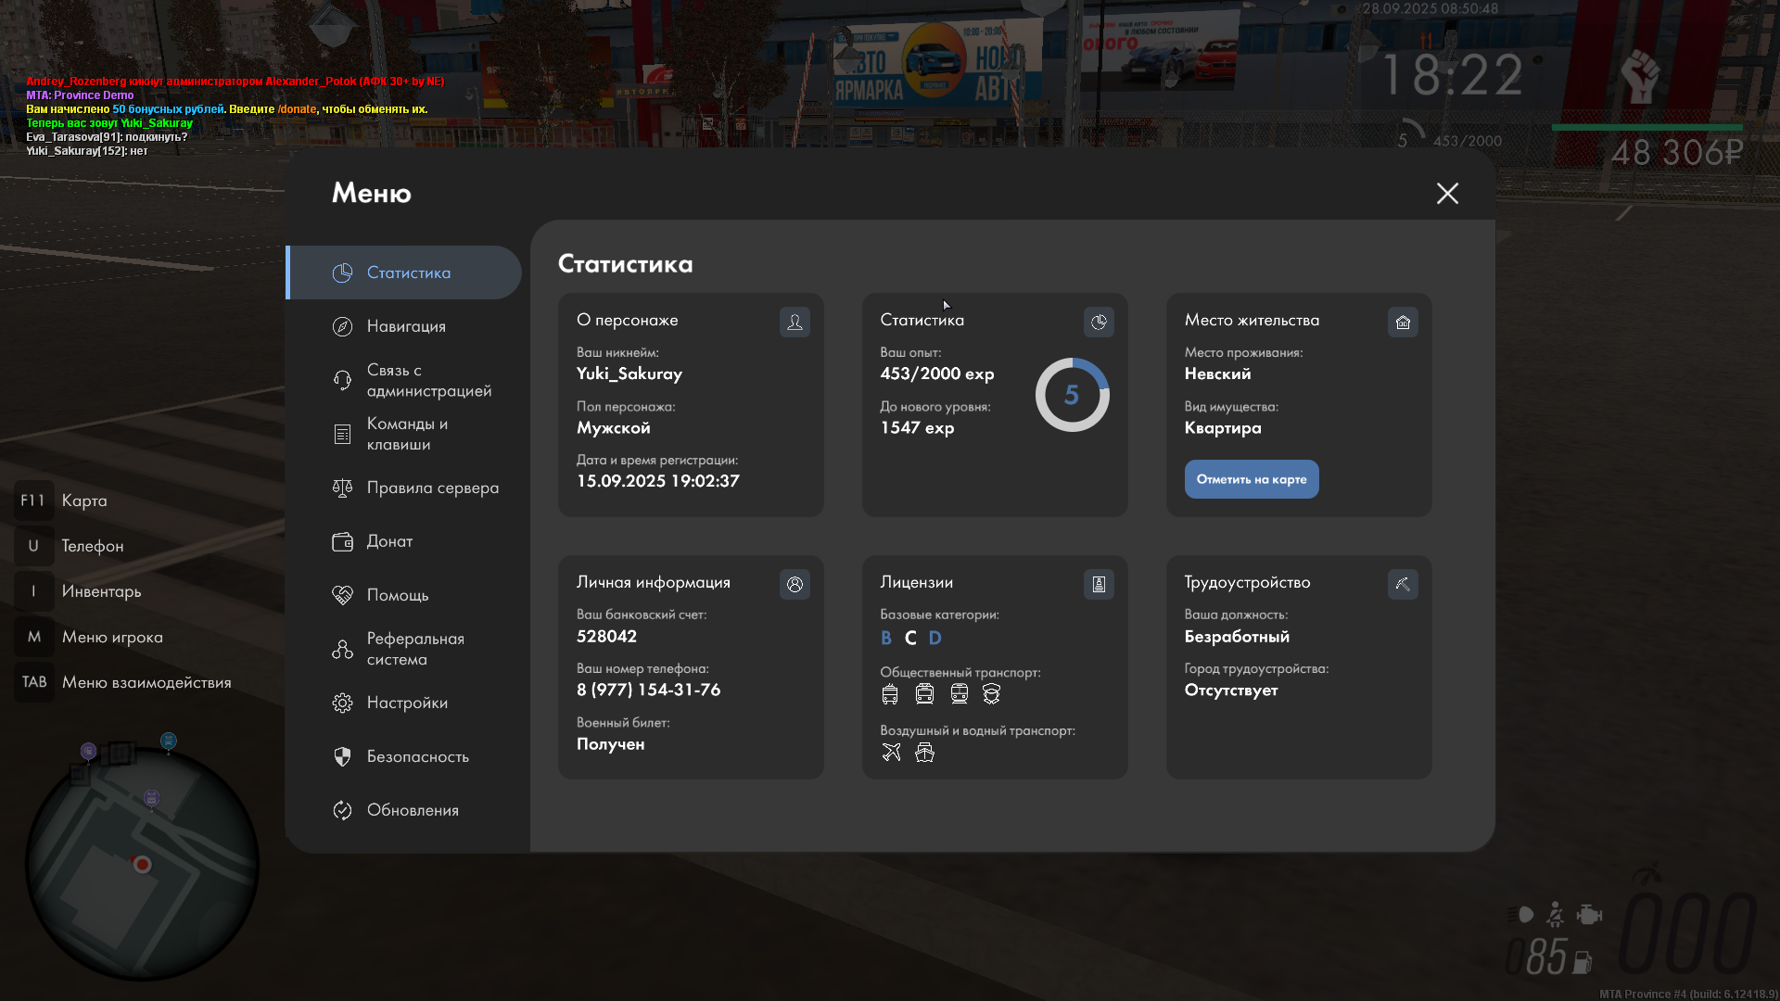The image size is (1780, 1001).
Task: Click the pie chart icon in Статистика card
Action: click(1099, 322)
